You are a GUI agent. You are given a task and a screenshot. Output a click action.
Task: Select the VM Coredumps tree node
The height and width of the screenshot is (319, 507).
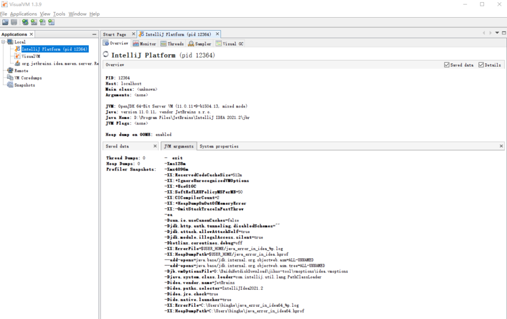(28, 78)
